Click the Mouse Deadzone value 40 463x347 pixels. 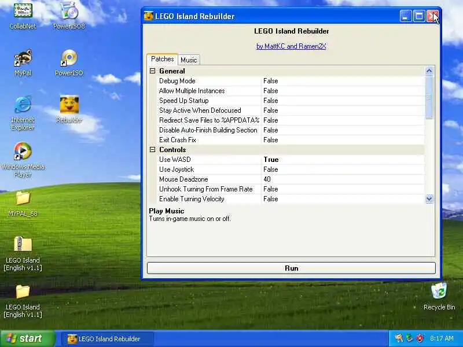coord(343,179)
